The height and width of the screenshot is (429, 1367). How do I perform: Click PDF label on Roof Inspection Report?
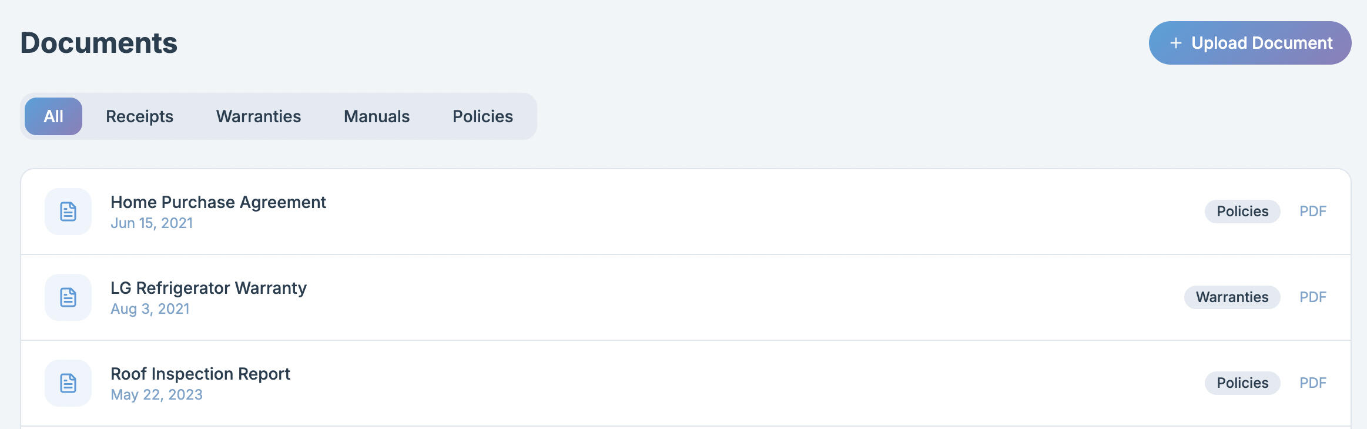coord(1312,383)
